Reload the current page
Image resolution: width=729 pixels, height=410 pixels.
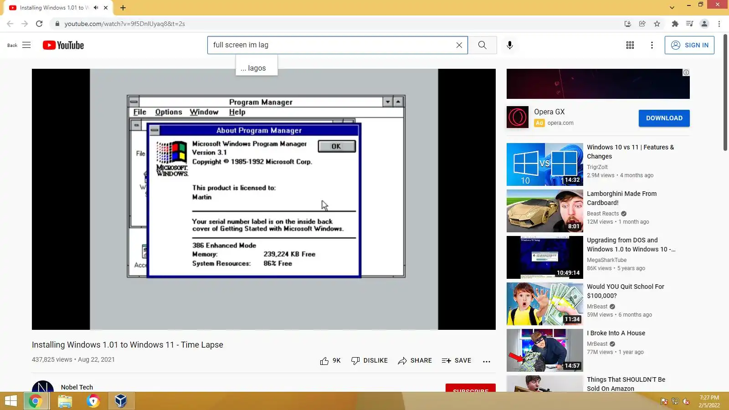click(39, 24)
